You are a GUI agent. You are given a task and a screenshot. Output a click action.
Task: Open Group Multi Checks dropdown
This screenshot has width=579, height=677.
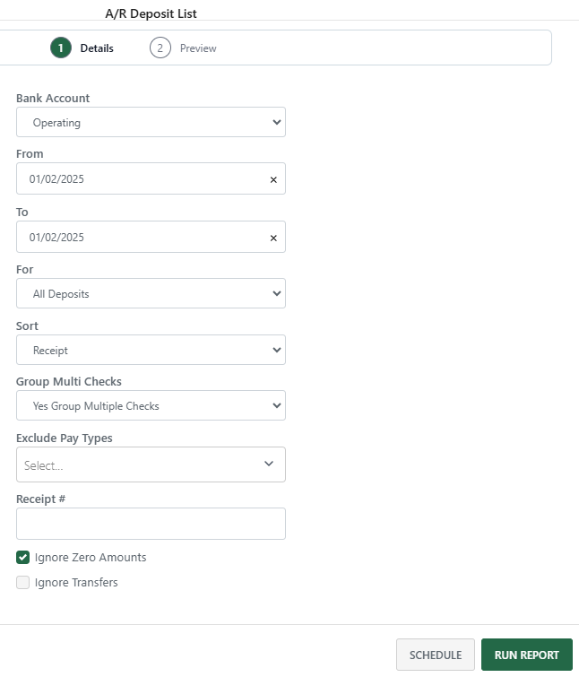(151, 405)
